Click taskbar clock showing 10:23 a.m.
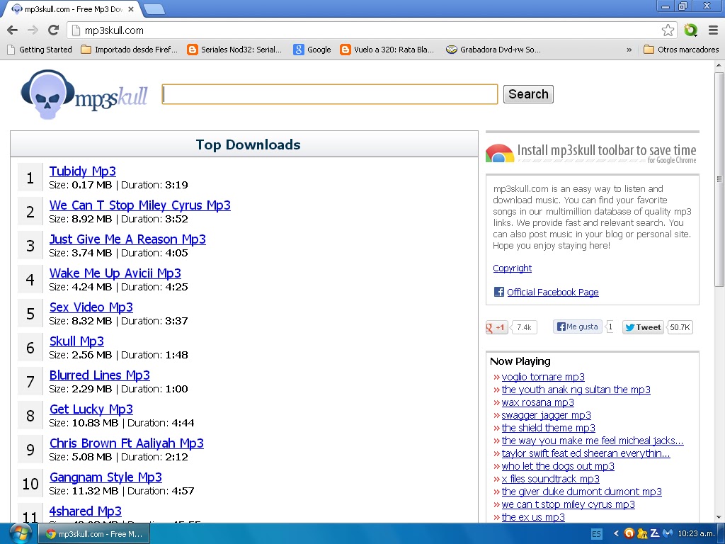The height and width of the screenshot is (544, 725). 696,533
